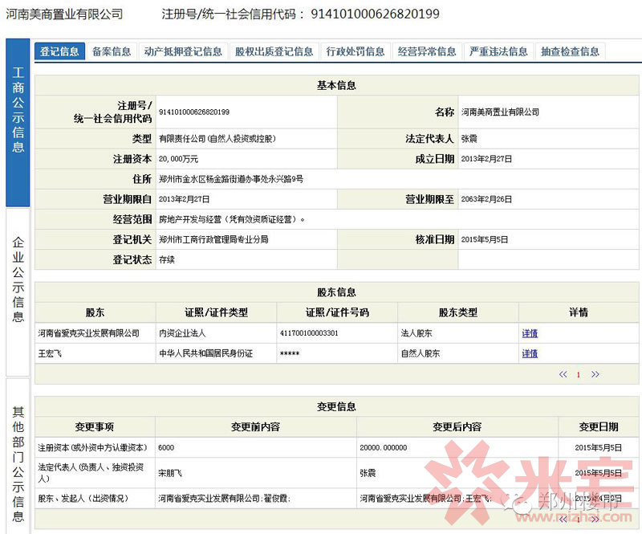Click the 股东类型 column header
Image resolution: width=642 pixels, height=534 pixels.
[457, 312]
